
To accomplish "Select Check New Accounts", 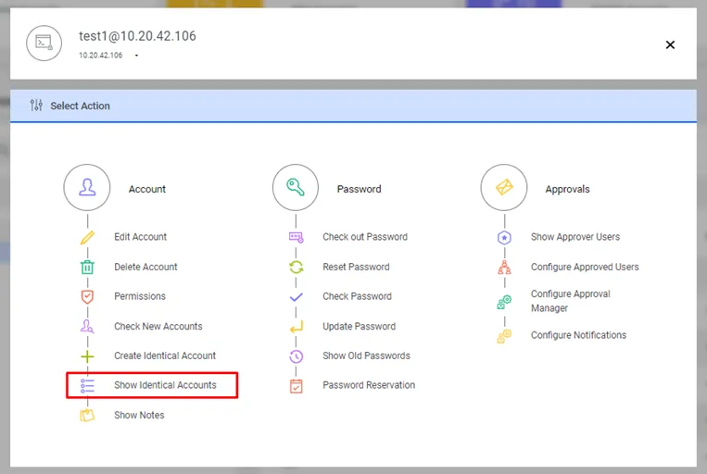I will tap(158, 326).
